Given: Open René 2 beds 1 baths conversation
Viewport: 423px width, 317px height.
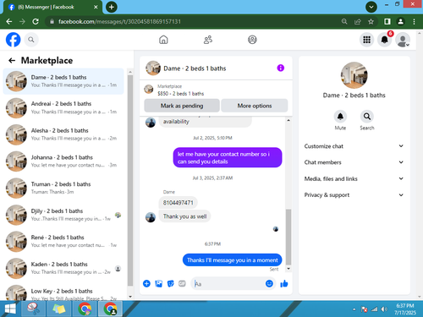Looking at the screenshot, I should 63,241.
